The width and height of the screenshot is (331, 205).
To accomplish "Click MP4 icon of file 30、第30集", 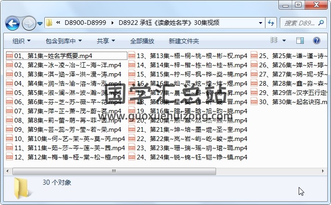I will click(x=254, y=102).
